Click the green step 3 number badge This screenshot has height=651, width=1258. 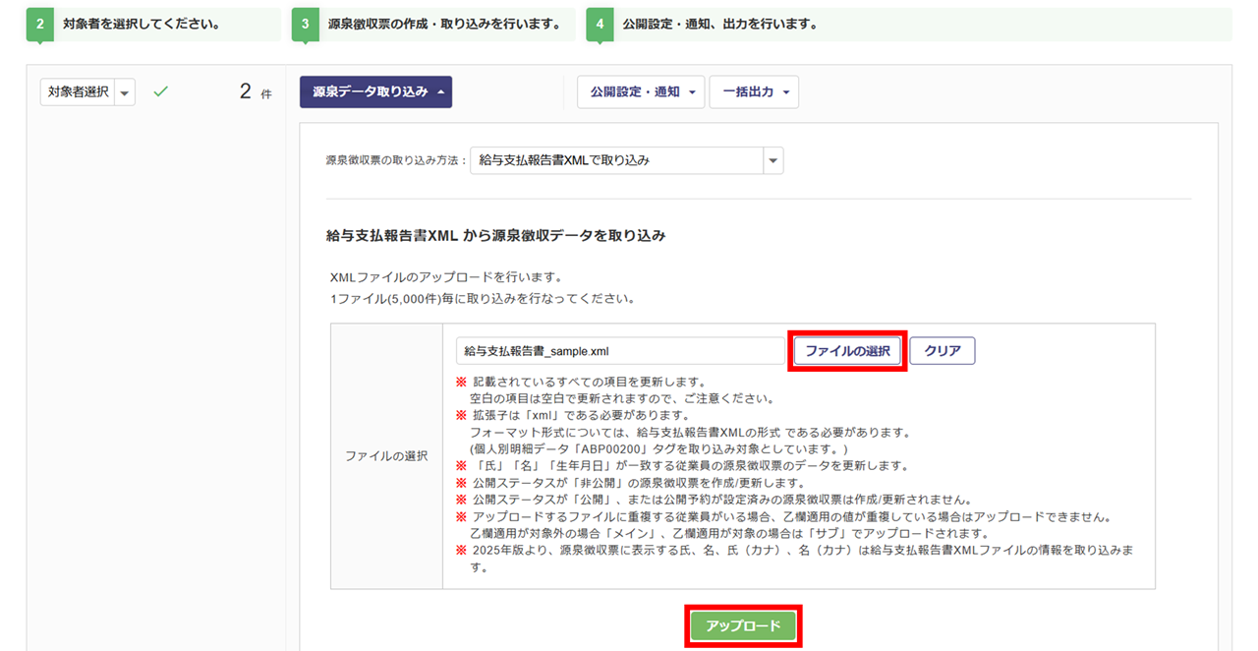pos(306,25)
